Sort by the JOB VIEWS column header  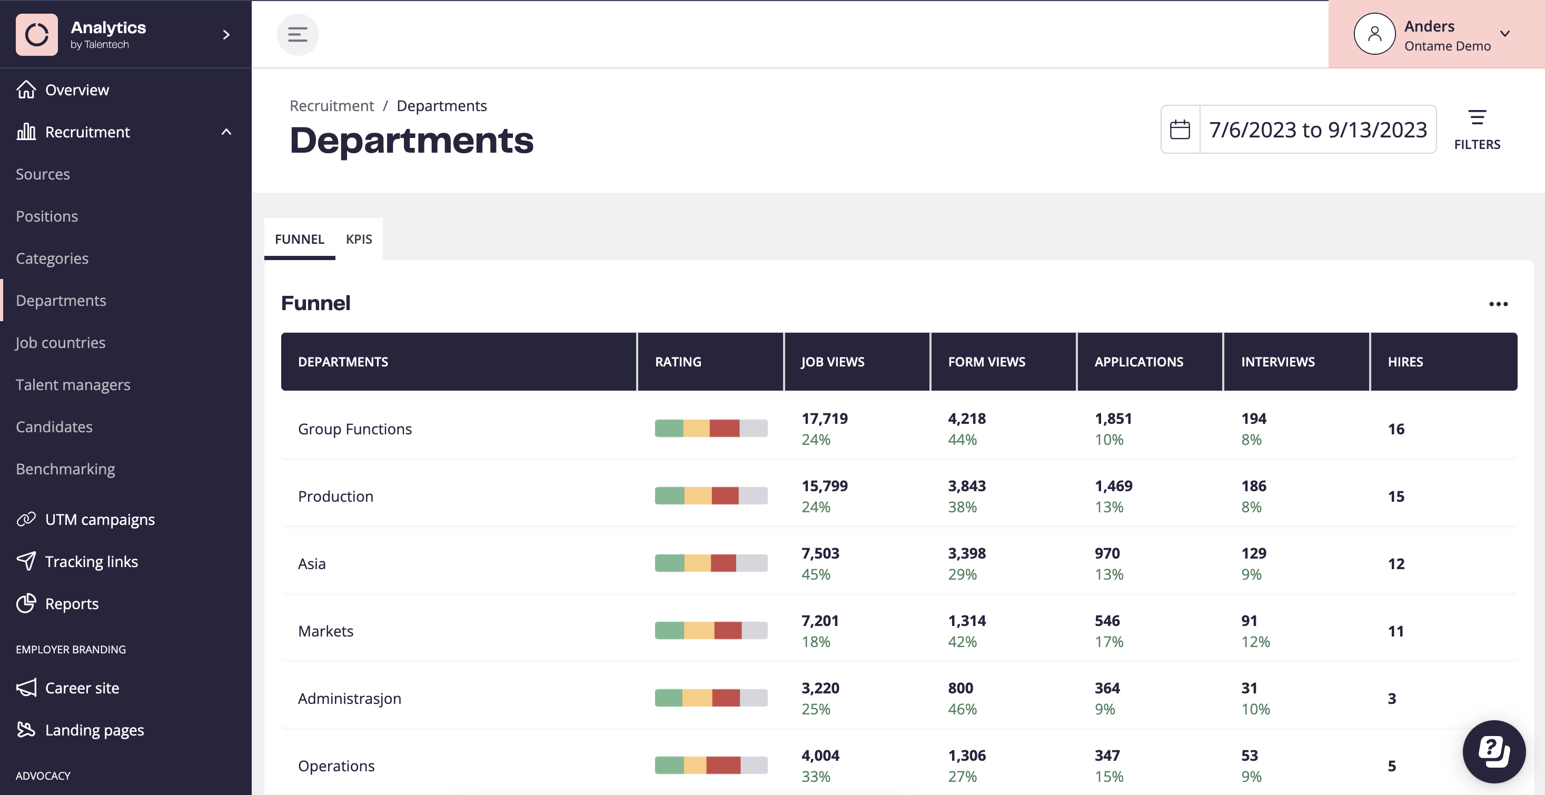tap(857, 362)
